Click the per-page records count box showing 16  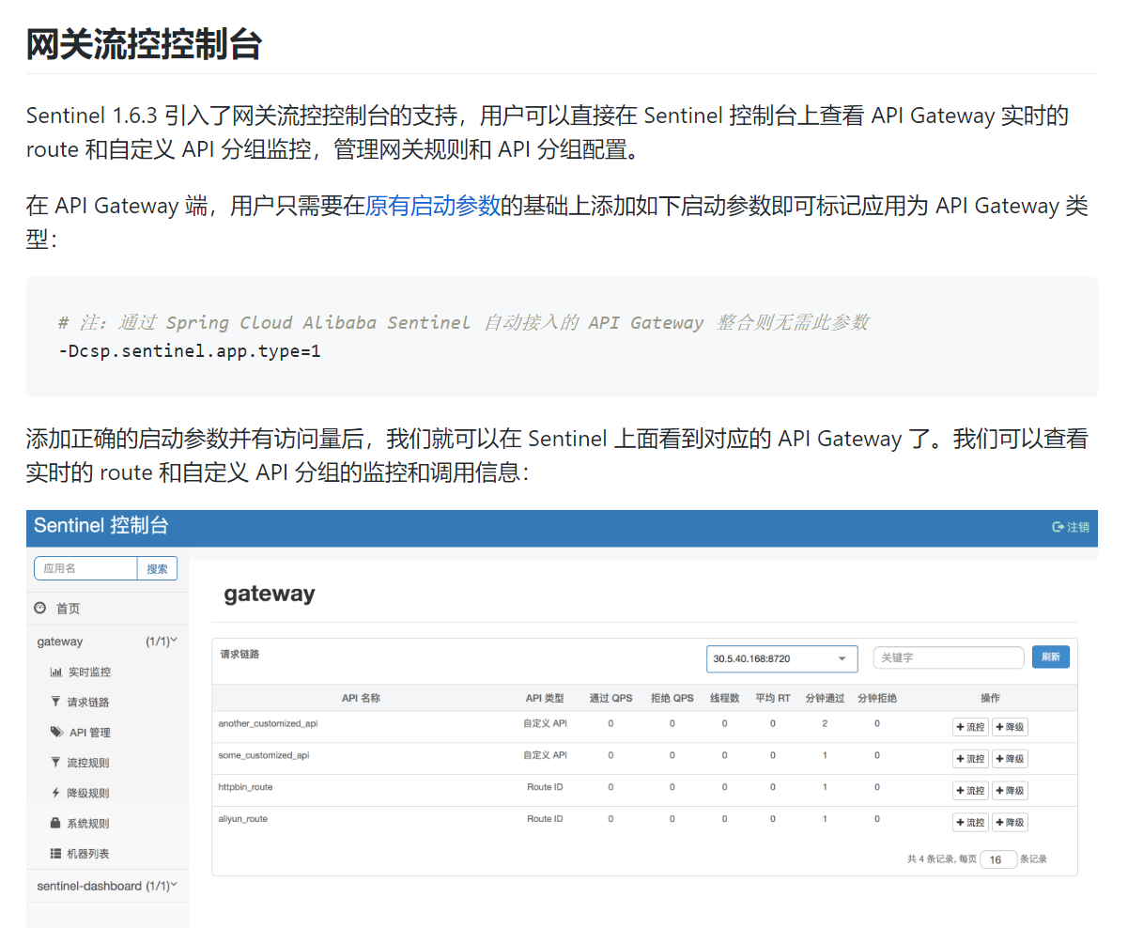click(998, 858)
